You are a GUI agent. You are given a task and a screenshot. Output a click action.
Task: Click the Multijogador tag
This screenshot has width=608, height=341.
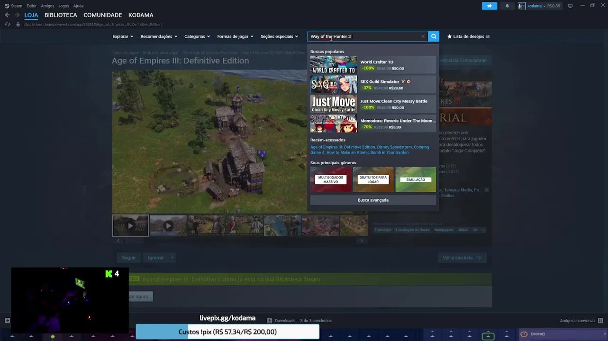pyautogui.click(x=444, y=230)
